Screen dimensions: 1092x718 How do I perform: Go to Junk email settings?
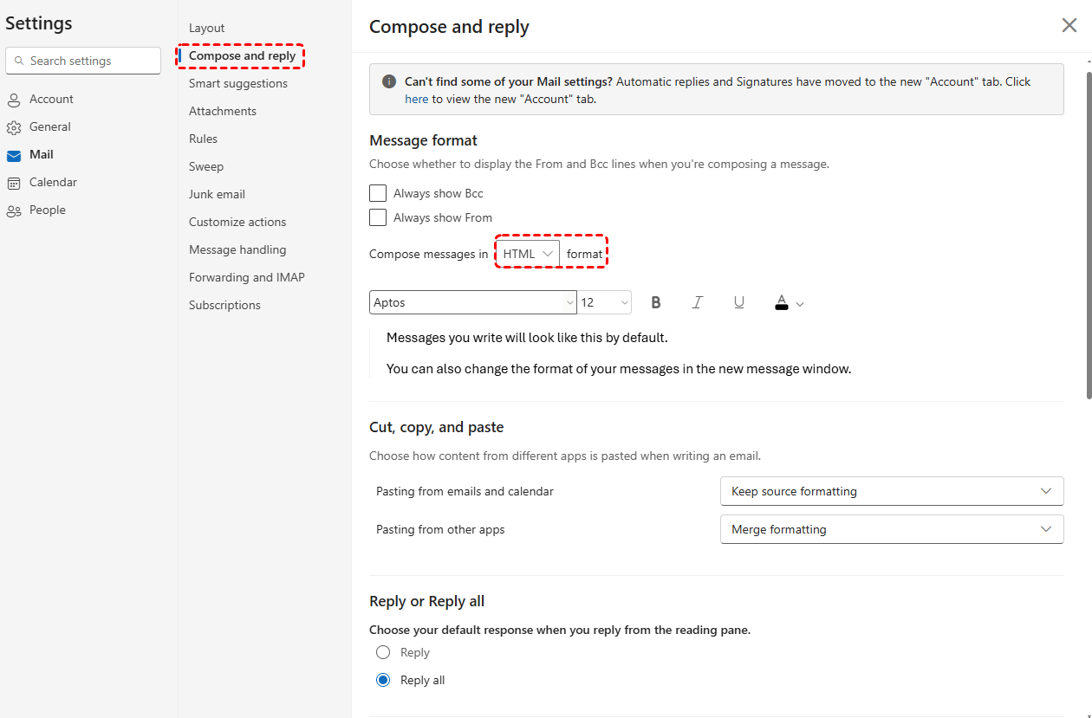point(217,194)
